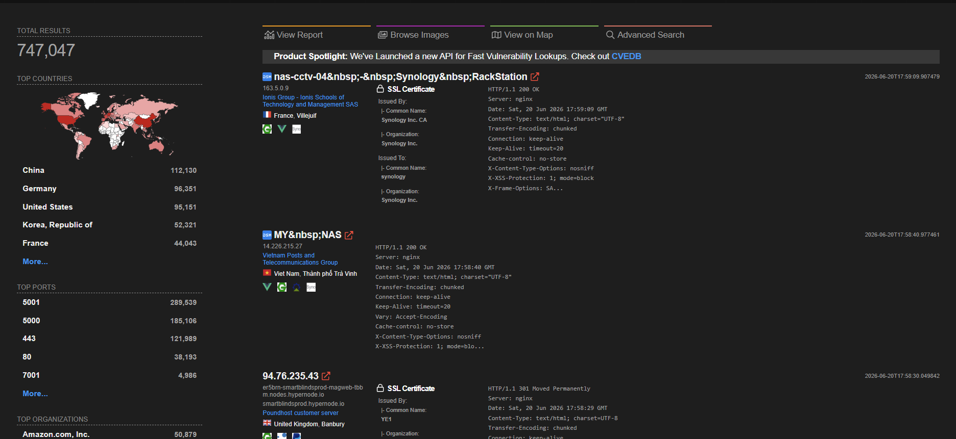Click total results count 747,047
The height and width of the screenshot is (439, 956).
pos(46,50)
